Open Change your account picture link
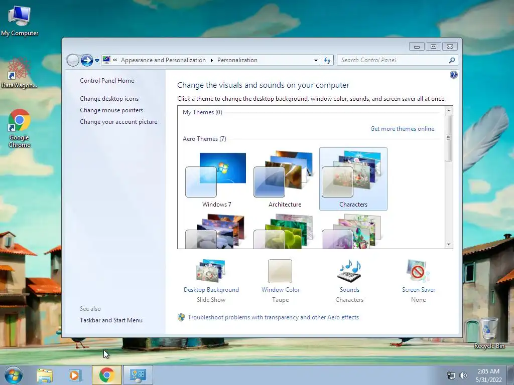 [118, 122]
